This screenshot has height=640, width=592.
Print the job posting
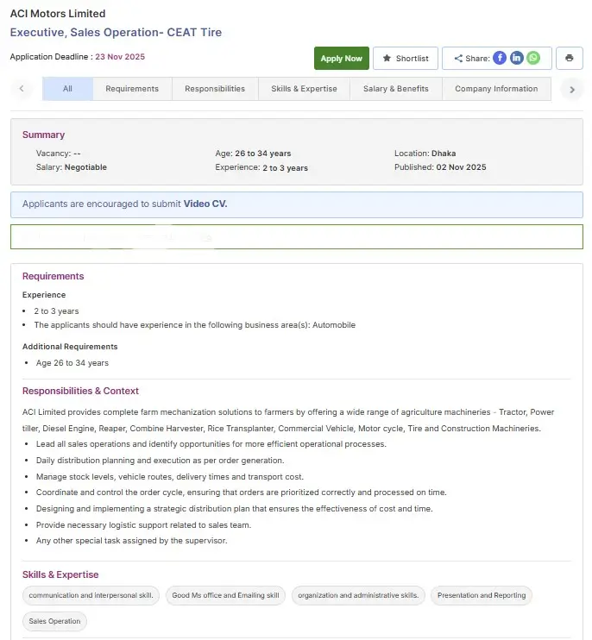pos(569,58)
